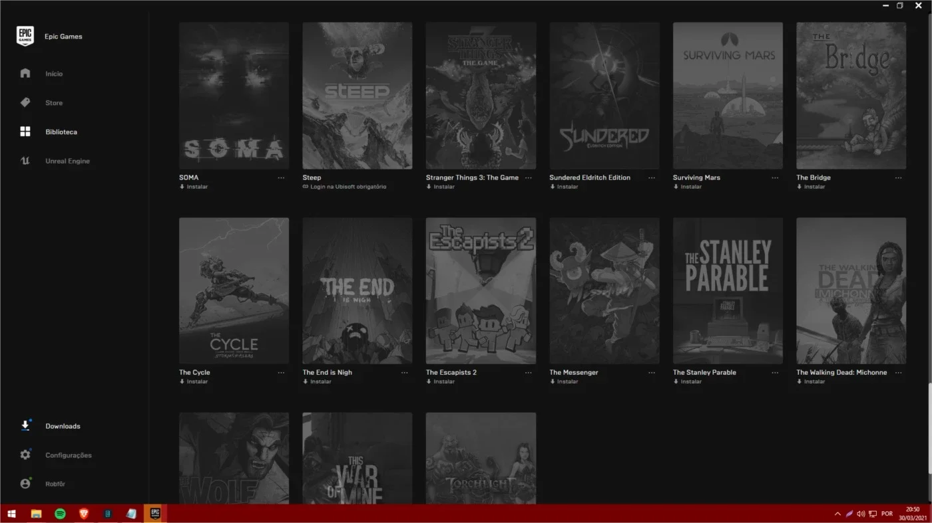Click Instalar under SOMA
This screenshot has height=523, width=932.
pyautogui.click(x=197, y=187)
